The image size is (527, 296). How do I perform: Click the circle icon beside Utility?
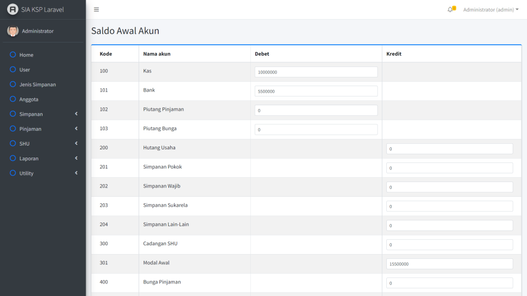tap(13, 173)
